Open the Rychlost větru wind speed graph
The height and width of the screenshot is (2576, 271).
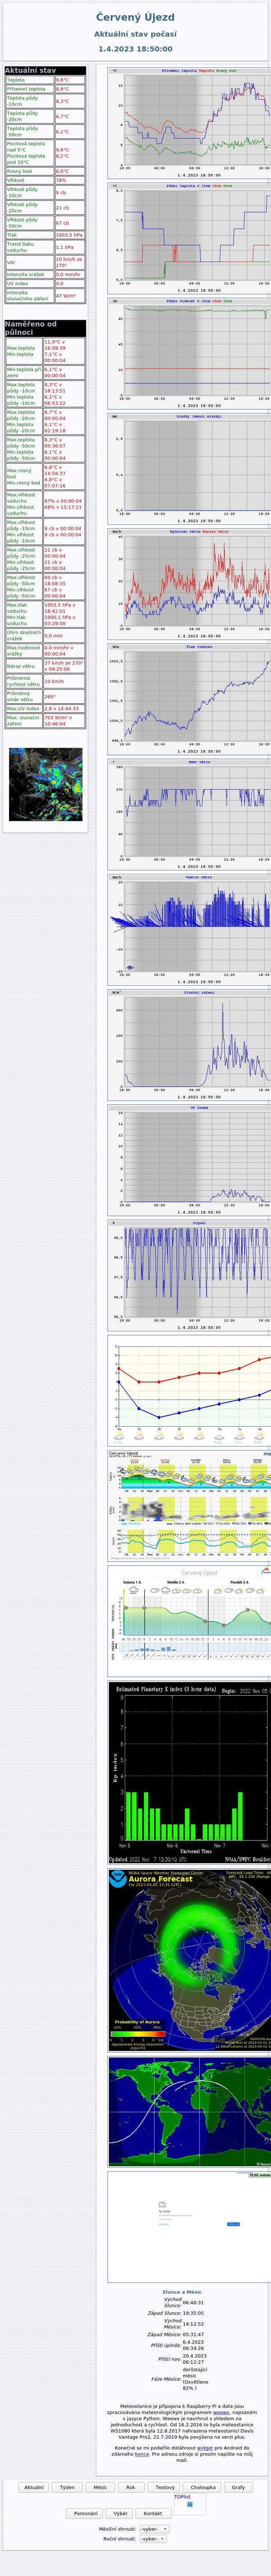click(189, 584)
